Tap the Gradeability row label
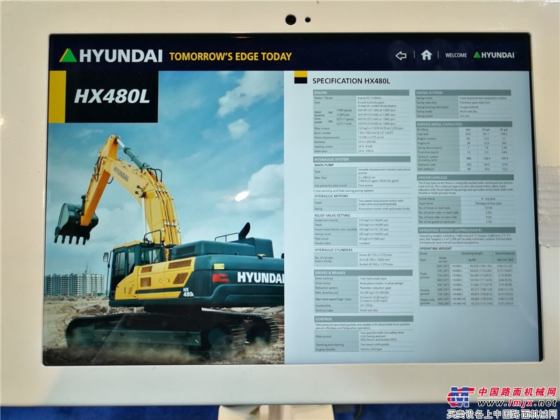The width and height of the screenshot is (560, 420). (x=323, y=306)
